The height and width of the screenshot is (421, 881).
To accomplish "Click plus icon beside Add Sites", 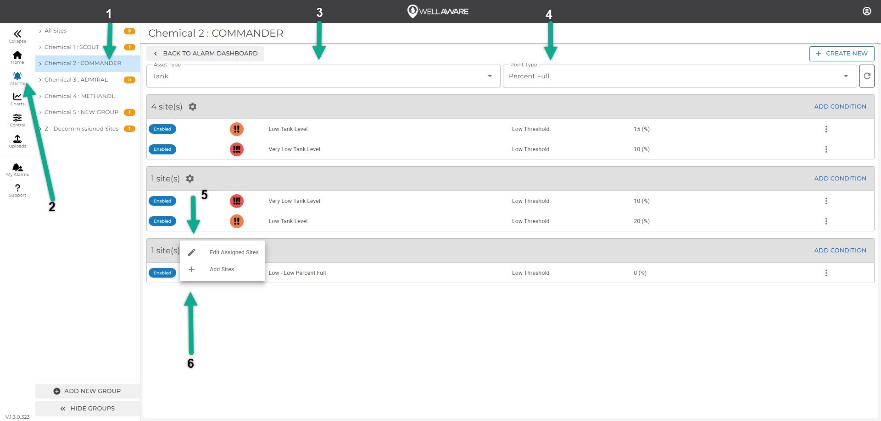I will 192,269.
